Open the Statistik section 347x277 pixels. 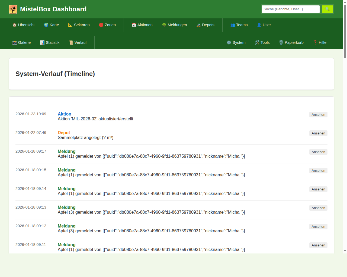(50, 42)
